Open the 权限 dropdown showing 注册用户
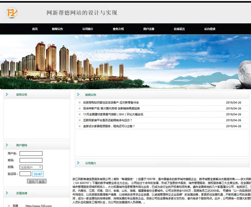This screenshot has height=207, width=251. coord(31,167)
